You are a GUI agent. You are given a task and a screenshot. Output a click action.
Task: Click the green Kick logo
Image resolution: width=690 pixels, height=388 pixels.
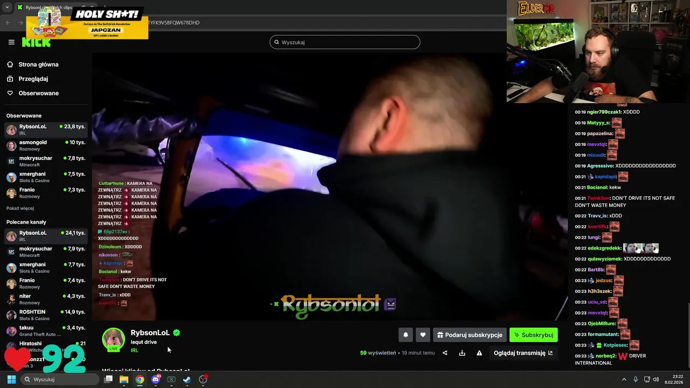pyautogui.click(x=36, y=43)
